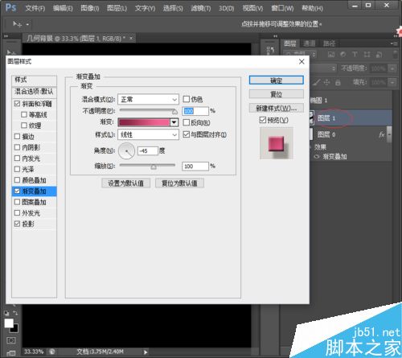
Task: Close the 图层样式 dialog with X
Action: (x=301, y=62)
